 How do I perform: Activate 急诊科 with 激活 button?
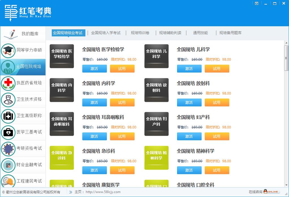(94, 170)
